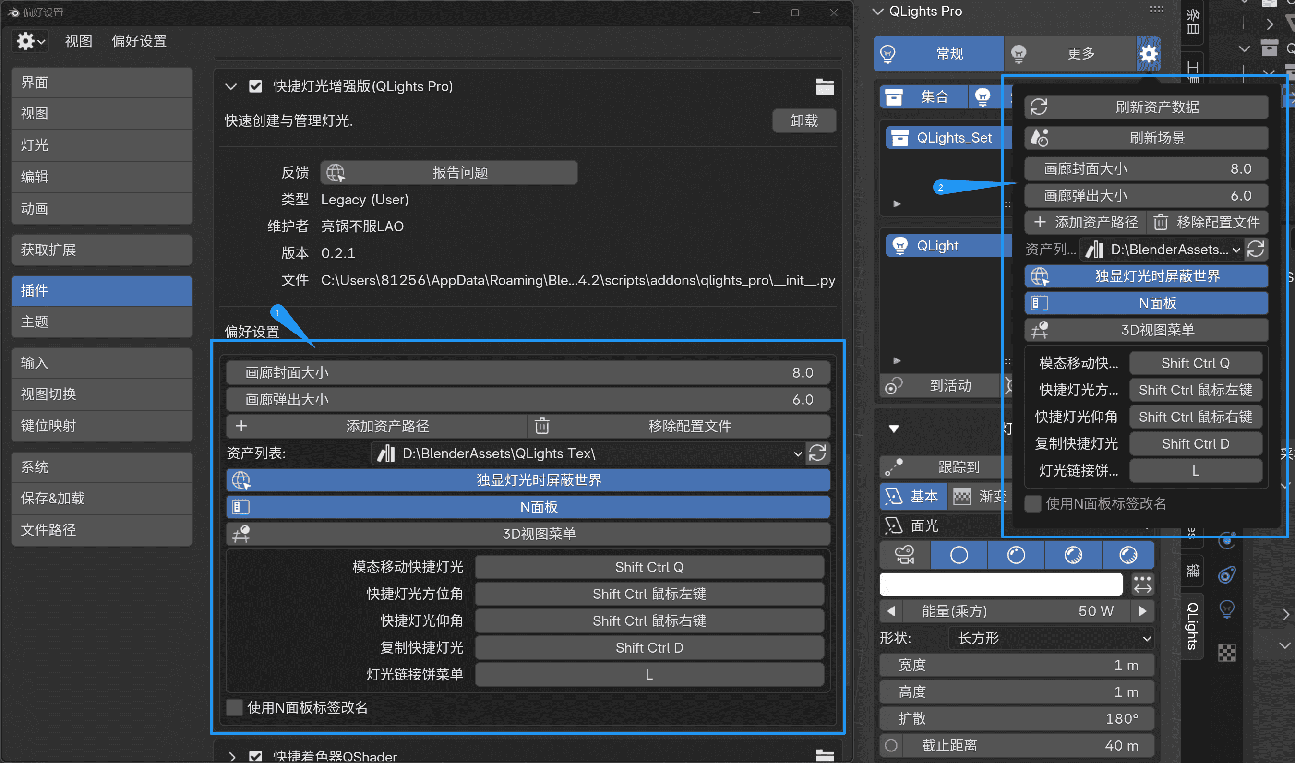Click 添加资产路径 in the popup
This screenshot has height=763, width=1295.
[x=1086, y=222]
